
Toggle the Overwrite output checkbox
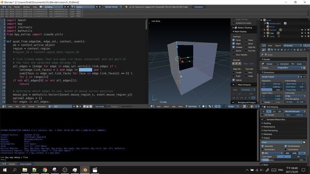coord(263,146)
